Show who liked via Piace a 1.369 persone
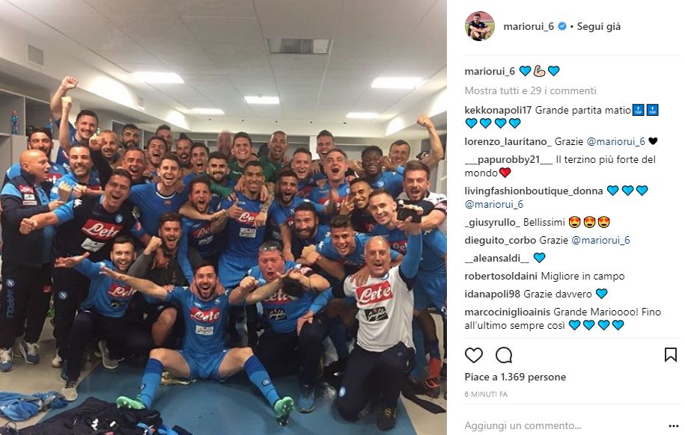This screenshot has height=435, width=685. pyautogui.click(x=515, y=377)
